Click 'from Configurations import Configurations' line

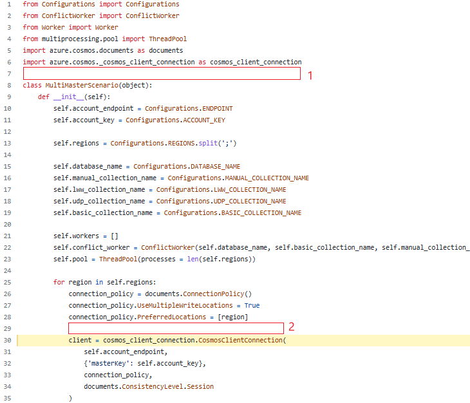[x=101, y=5]
